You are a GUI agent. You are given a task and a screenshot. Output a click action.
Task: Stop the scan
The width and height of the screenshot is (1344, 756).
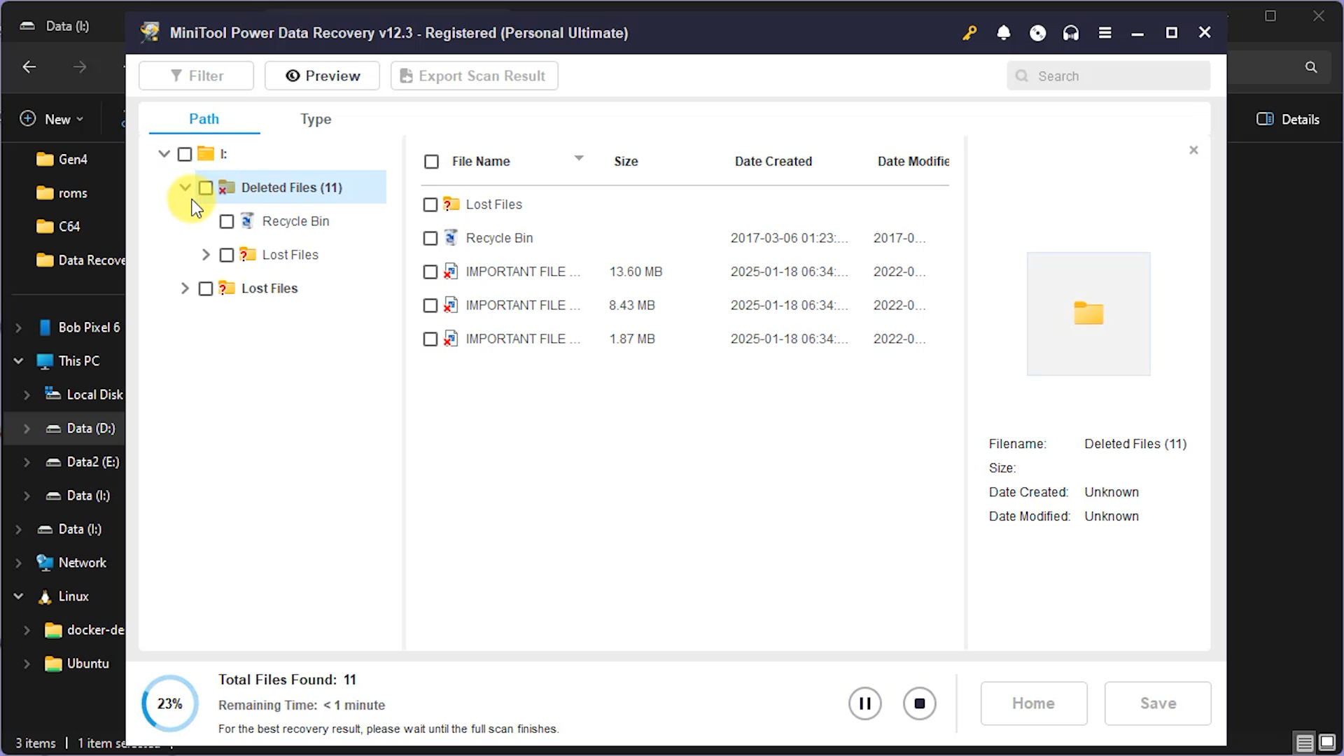[920, 703]
